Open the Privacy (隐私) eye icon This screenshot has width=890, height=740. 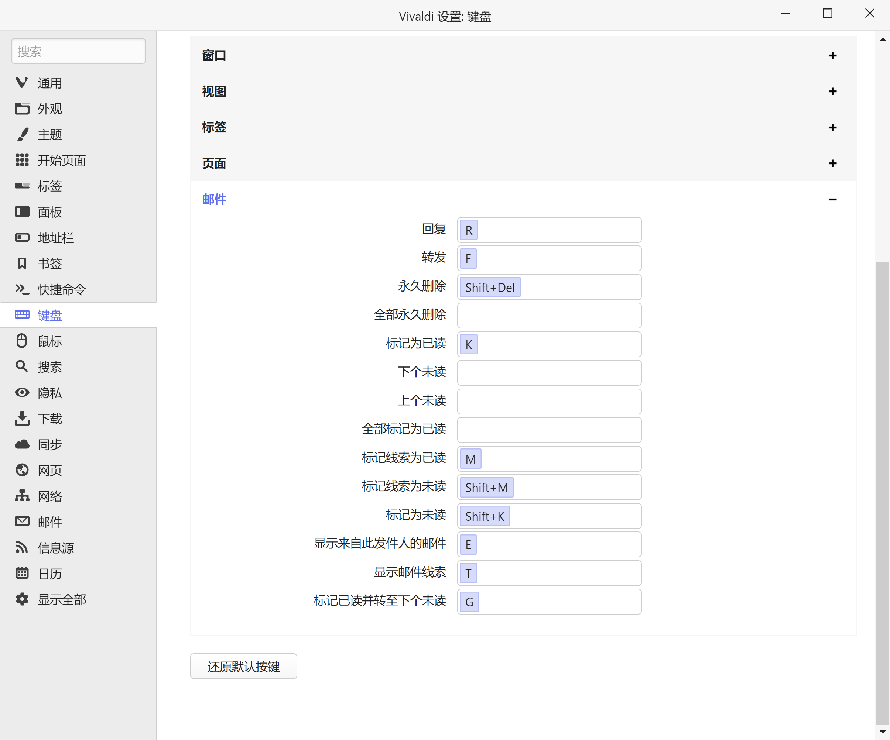click(x=22, y=393)
